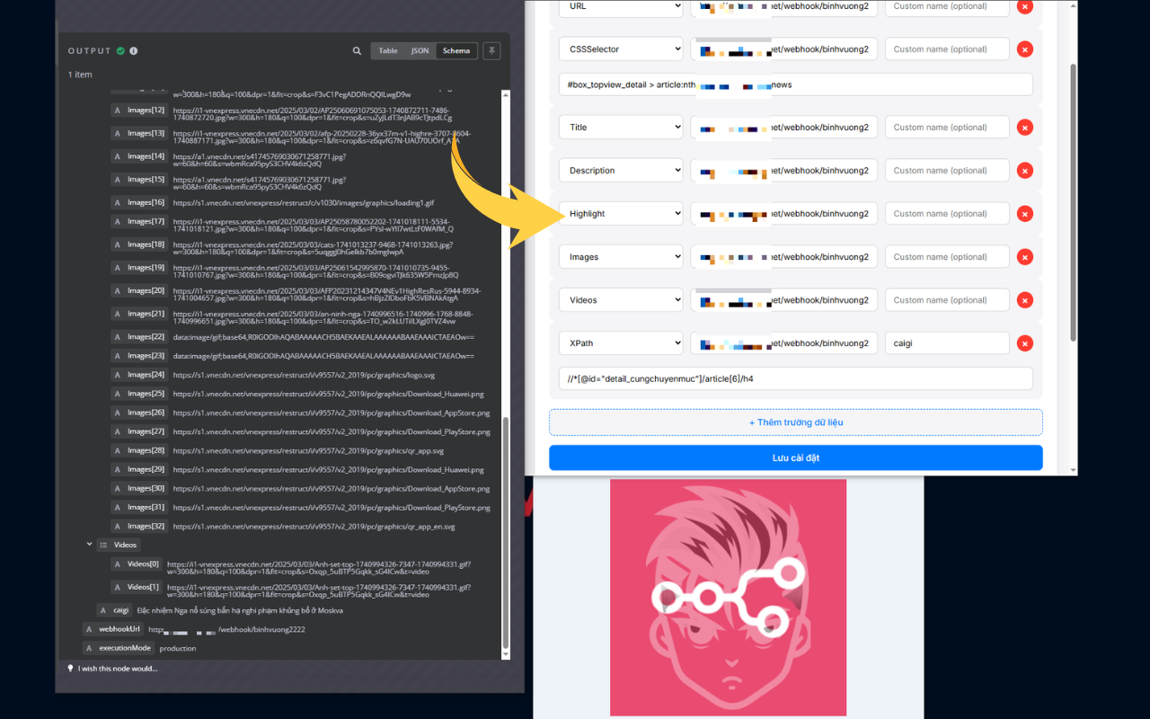
Task: Open the Highlight field type dropdown
Action: pos(620,213)
